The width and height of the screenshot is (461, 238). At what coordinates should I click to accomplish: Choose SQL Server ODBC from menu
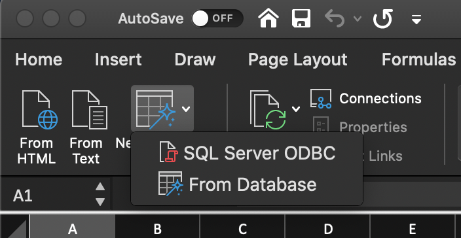(x=247, y=152)
